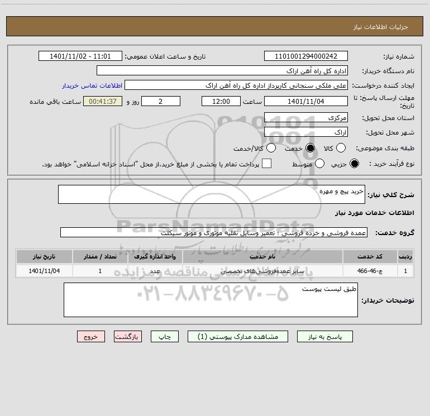Click the request creator field علی ملکی سنجانی
430x416 pixels.
[x=236, y=85]
